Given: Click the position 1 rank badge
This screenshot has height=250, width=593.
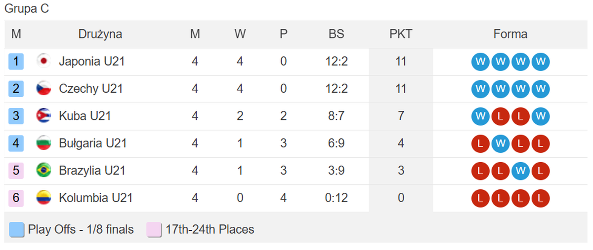Looking at the screenshot, I should pyautogui.click(x=16, y=62).
